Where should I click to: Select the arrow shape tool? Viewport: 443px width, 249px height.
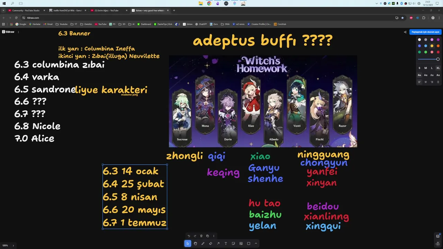pos(218,243)
